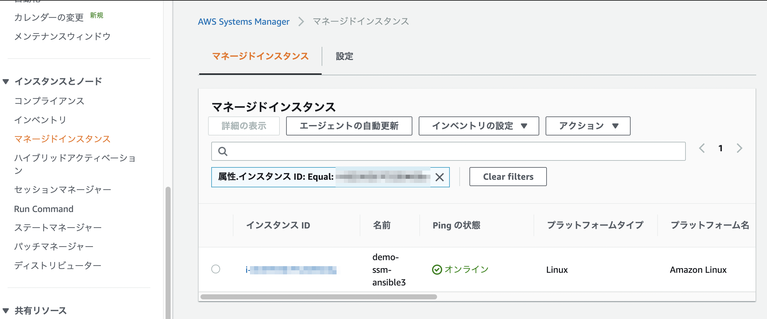The width and height of the screenshot is (767, 319).
Task: Open アクション dropdown arrow icon
Action: pos(615,126)
